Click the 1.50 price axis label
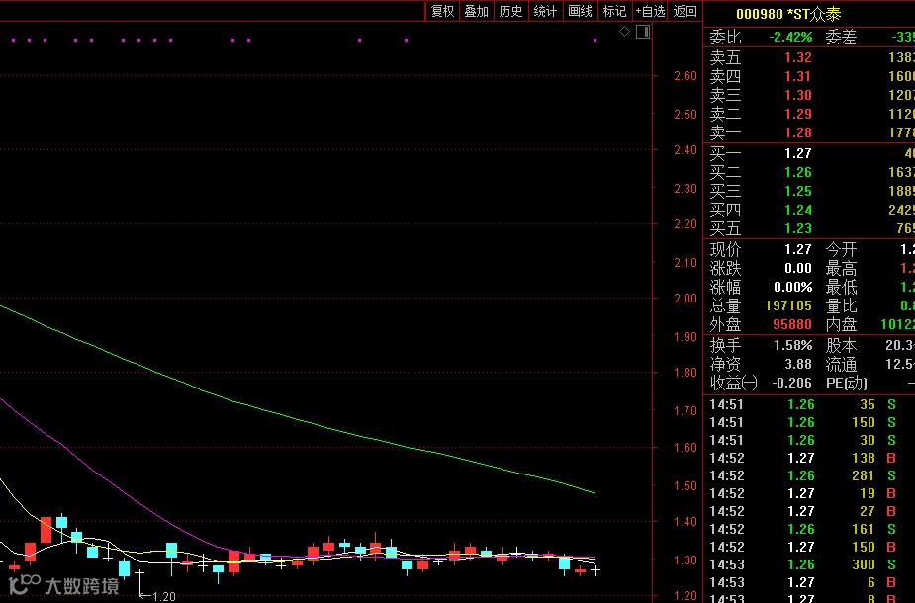Screen dimensions: 915x603 coord(686,485)
